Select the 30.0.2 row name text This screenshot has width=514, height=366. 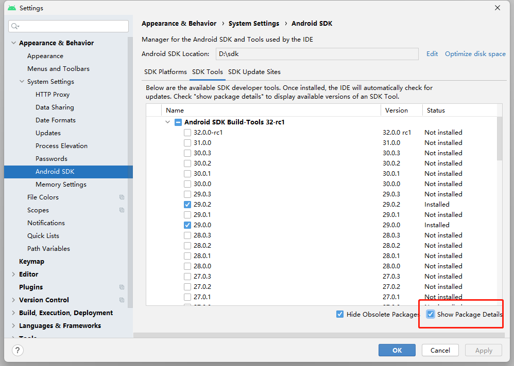pos(202,163)
